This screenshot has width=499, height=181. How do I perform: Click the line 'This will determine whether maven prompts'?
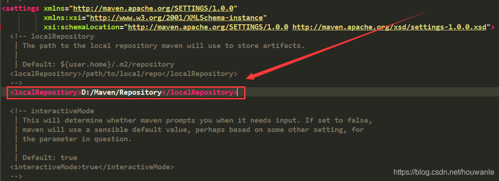click(x=197, y=120)
